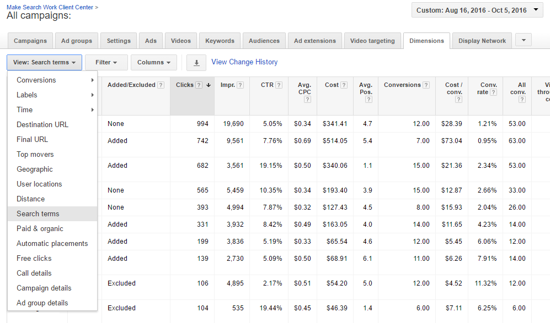Select Distance in view menu
550x323 pixels.
point(52,199)
